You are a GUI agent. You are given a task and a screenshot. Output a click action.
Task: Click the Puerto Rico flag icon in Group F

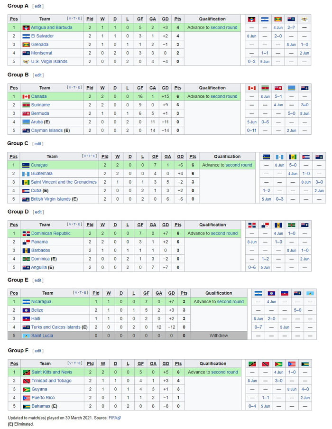[27, 397]
